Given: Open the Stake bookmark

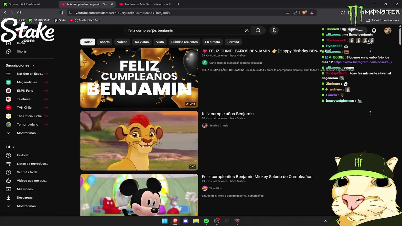Looking at the screenshot, I should 60,20.
